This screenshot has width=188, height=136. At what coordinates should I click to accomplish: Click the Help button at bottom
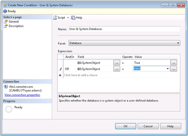[x=170, y=126]
